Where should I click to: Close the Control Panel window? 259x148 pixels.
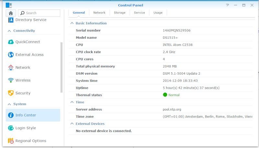pyautogui.click(x=252, y=5)
